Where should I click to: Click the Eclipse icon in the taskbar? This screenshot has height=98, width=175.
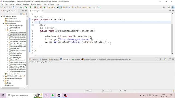[x=59, y=96]
